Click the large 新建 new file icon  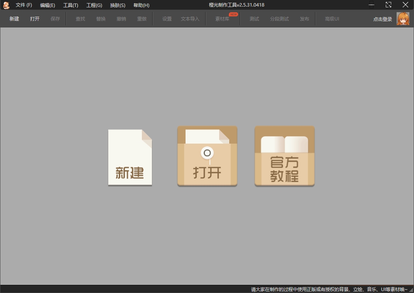point(130,158)
